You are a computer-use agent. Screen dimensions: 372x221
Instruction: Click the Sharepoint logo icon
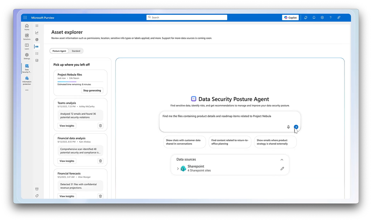click(183, 169)
